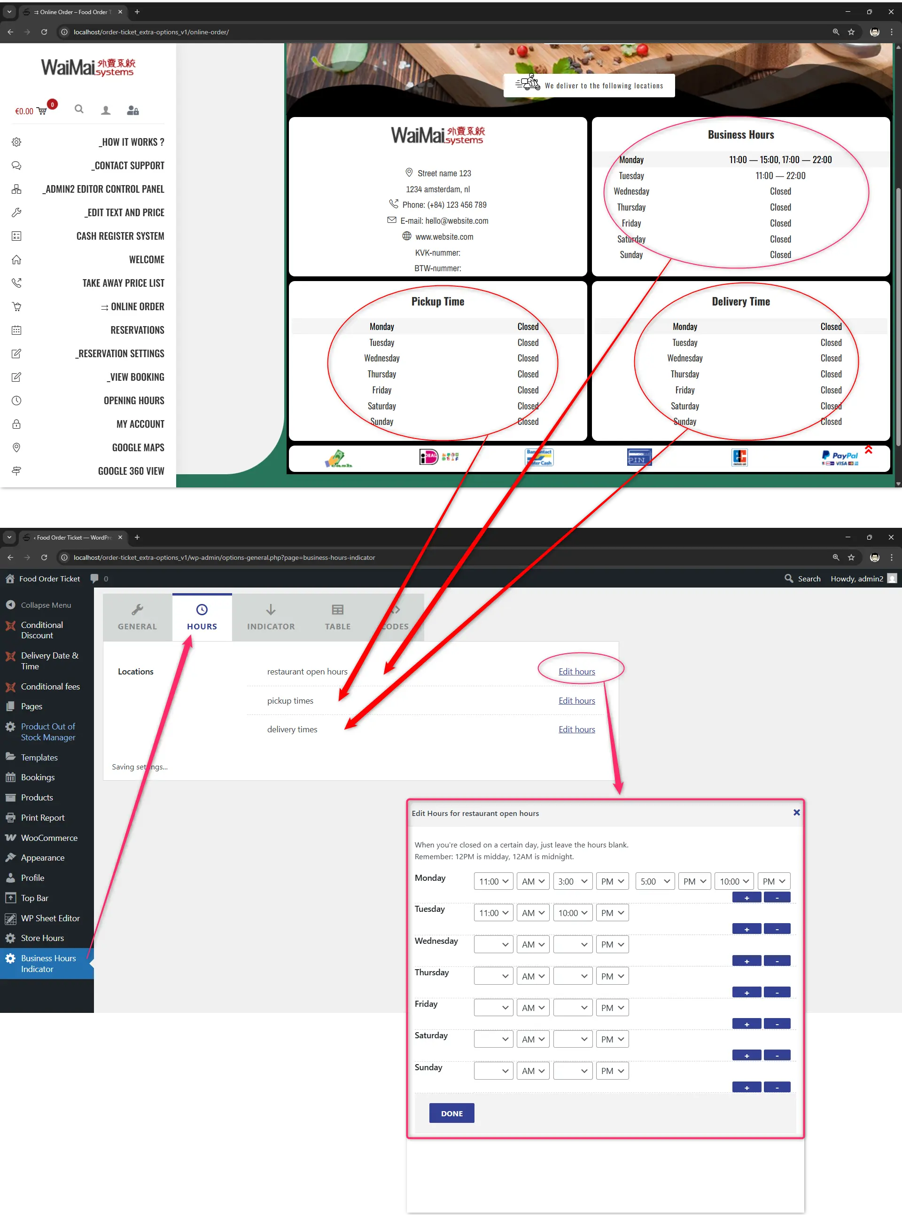902x1215 pixels.
Task: Click the PayPal payment logo
Action: [x=840, y=457]
